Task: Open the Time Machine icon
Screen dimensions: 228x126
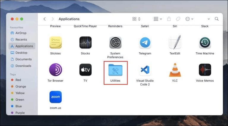Action: (205, 43)
